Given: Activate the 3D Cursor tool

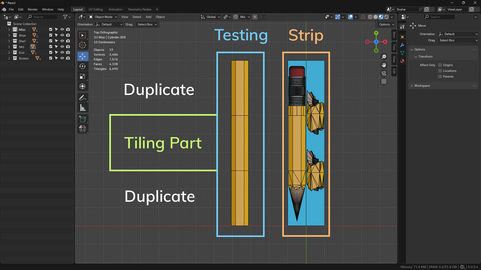Looking at the screenshot, I should (83, 45).
